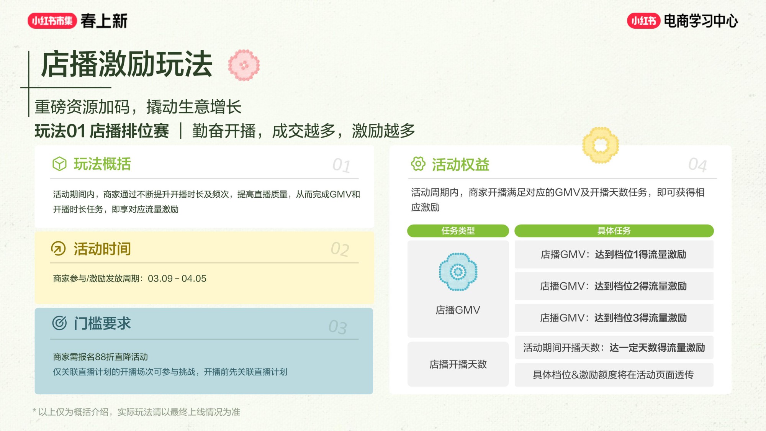Viewport: 766px width, 431px height.
Task: Click the line starting 仅关联直播计划的开播场次
Action: [170, 372]
